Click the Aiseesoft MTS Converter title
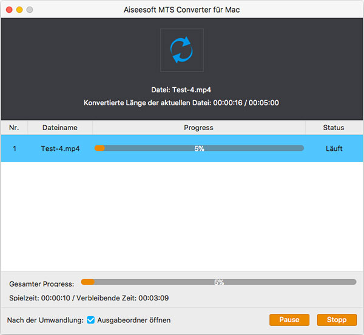 click(x=181, y=10)
